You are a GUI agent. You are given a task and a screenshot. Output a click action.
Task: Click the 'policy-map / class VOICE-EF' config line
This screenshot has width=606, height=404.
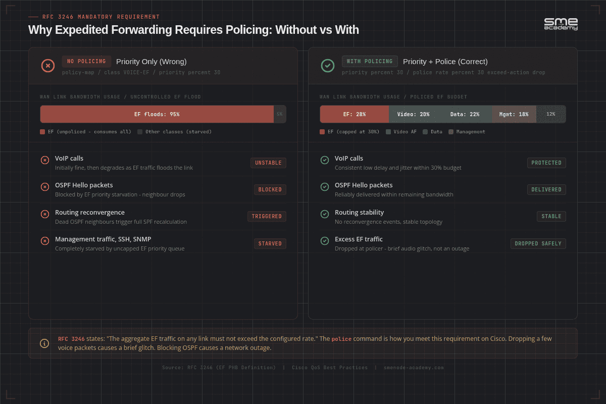tap(141, 73)
